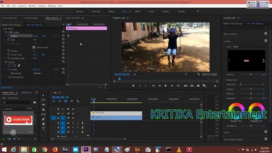Viewport: 272px width, 153px height.
Task: Collapse Adjustments section in Lumetri
Action: [x=225, y=80]
